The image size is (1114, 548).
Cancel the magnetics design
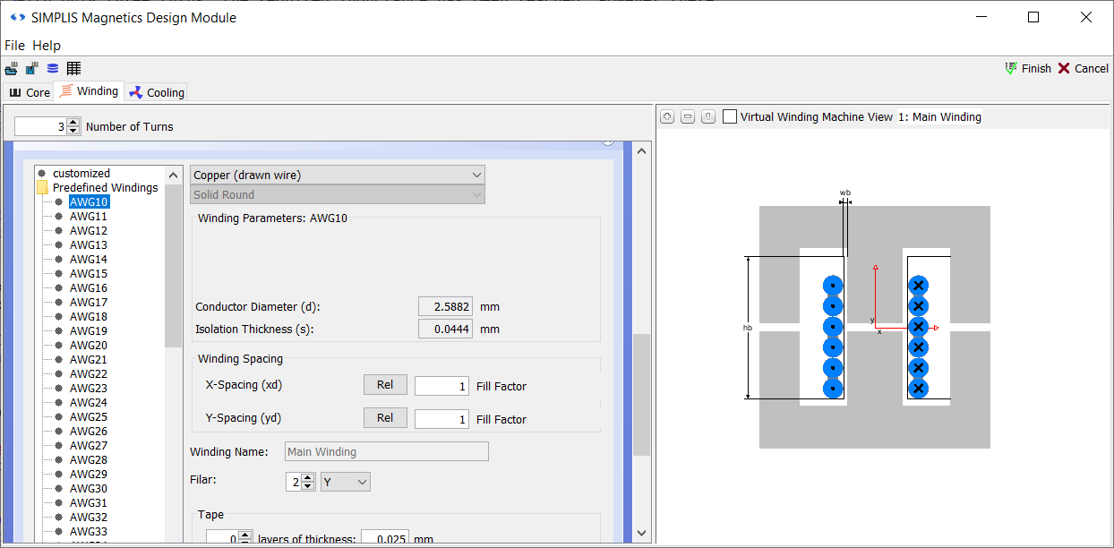[1083, 69]
